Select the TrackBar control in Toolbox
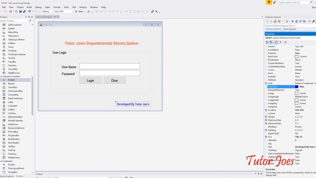Image resolution: width=316 pixels, height=178 pixels. tap(12, 61)
